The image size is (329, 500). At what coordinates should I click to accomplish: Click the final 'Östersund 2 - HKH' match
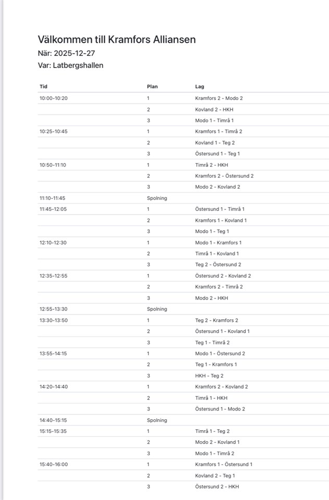217,486
